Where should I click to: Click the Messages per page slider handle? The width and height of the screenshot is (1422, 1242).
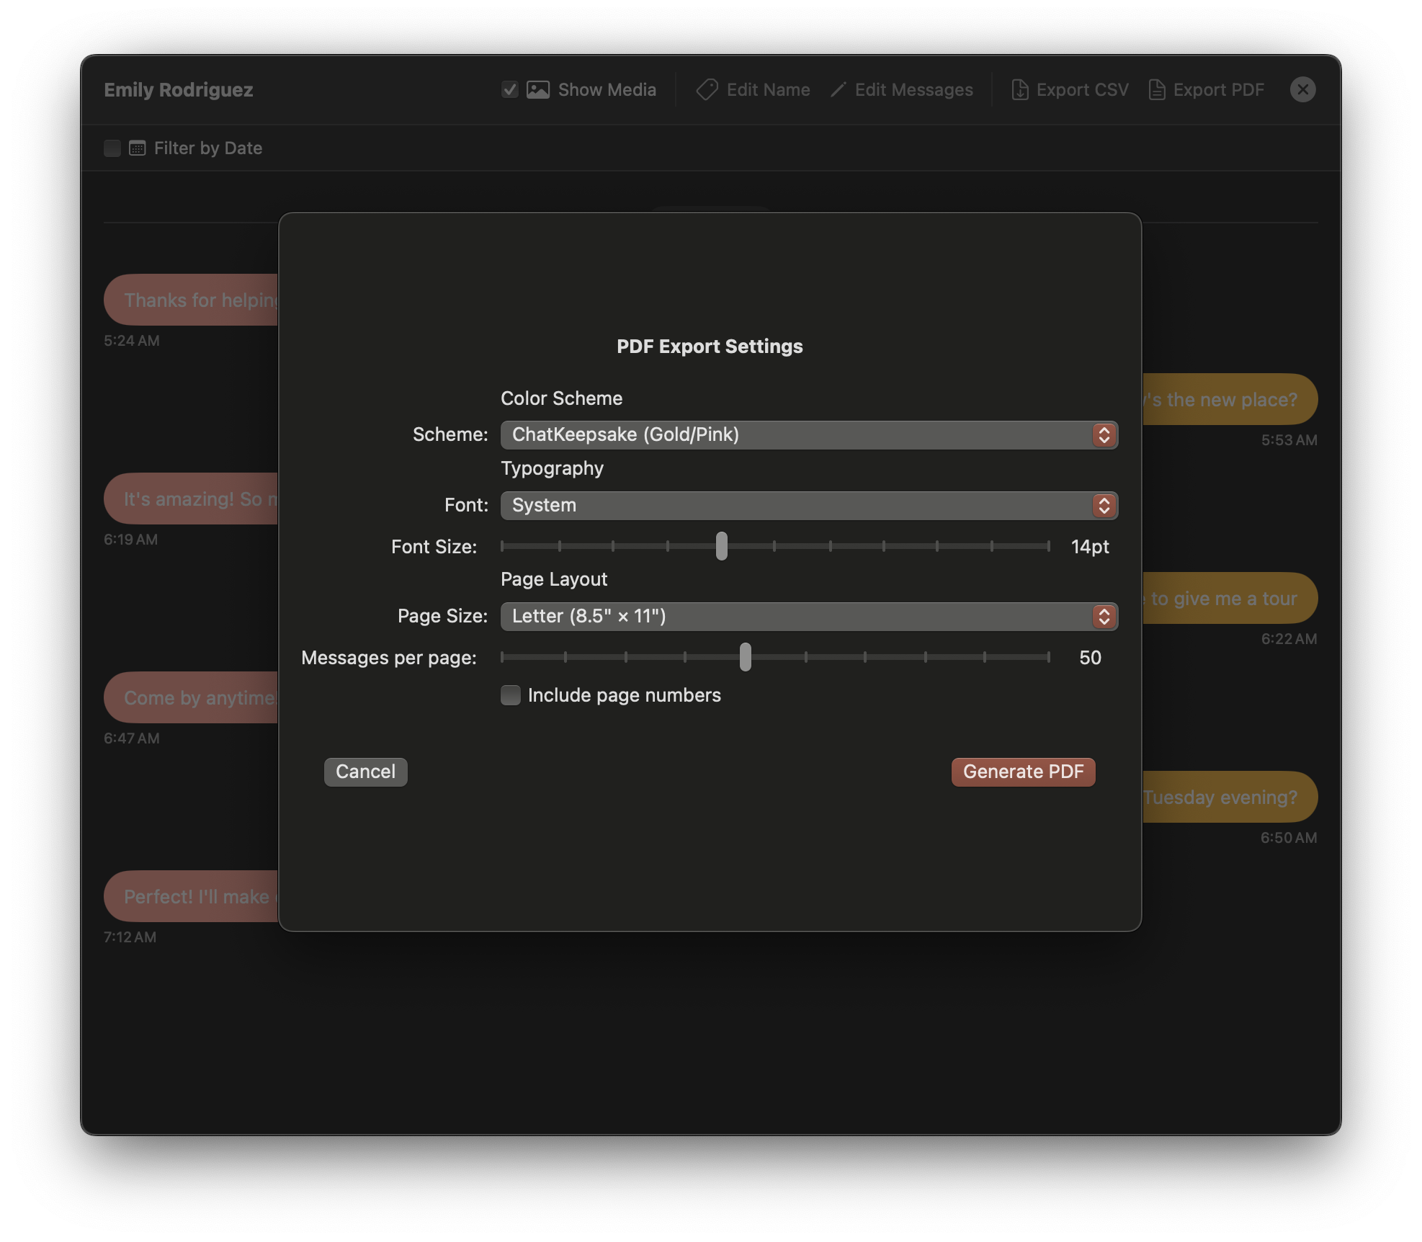(x=745, y=658)
